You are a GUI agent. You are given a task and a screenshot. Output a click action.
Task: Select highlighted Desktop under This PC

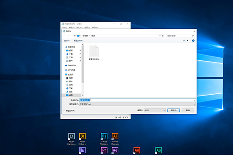(72, 95)
